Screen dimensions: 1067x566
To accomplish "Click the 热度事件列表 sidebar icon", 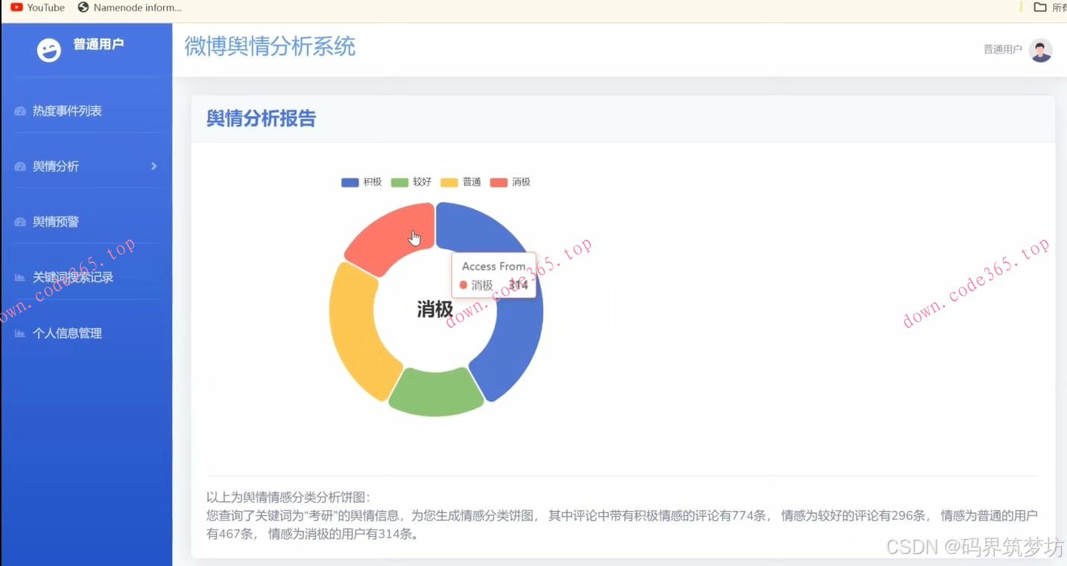I will pyautogui.click(x=19, y=110).
